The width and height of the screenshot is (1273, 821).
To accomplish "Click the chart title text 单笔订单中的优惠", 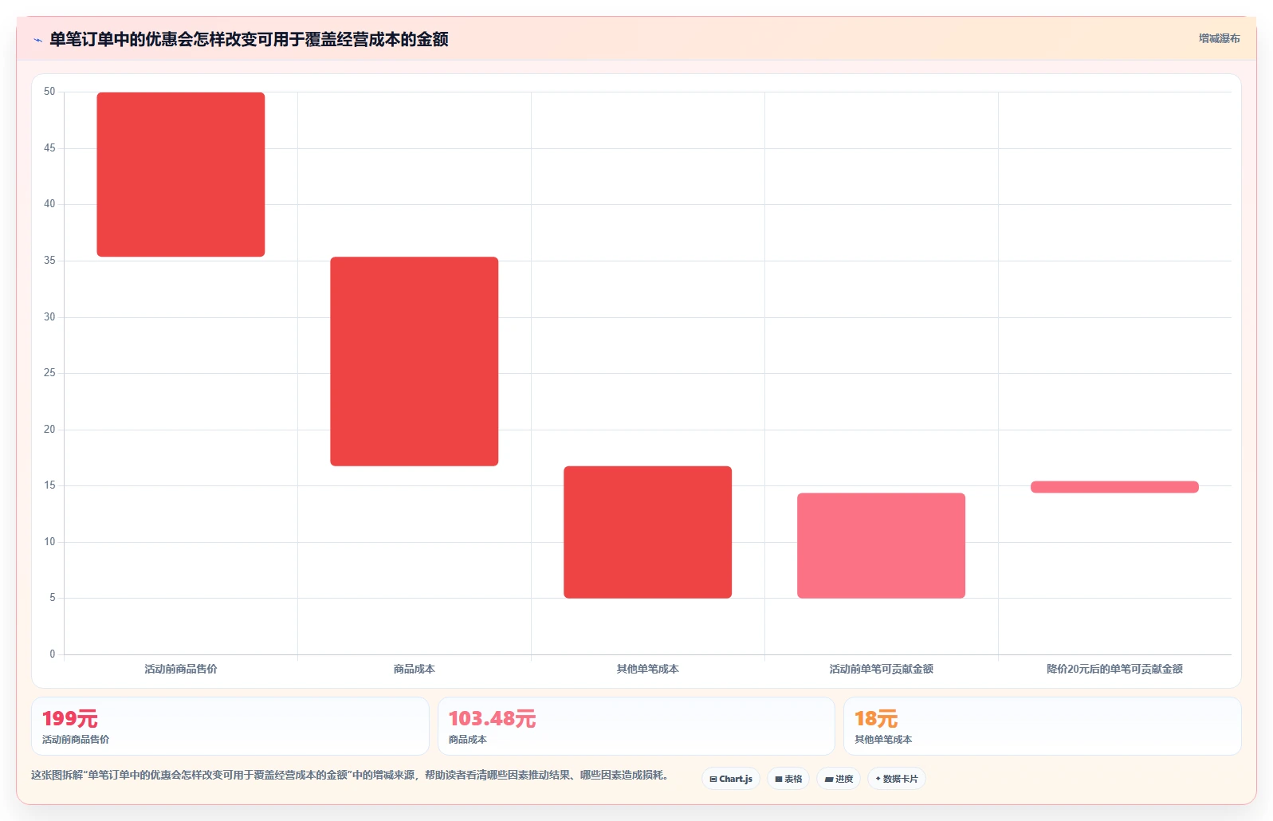I will click(249, 40).
